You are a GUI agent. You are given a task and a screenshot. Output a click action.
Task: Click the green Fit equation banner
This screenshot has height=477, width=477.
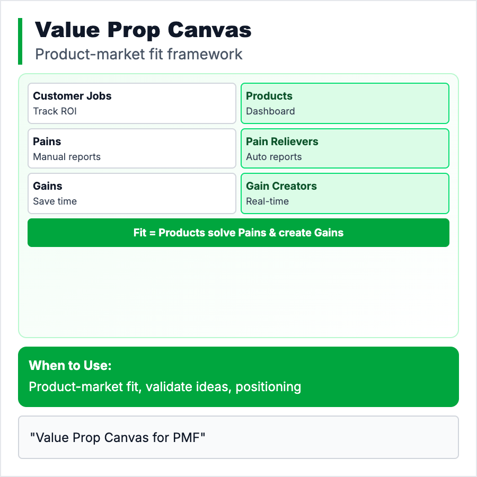tap(238, 233)
